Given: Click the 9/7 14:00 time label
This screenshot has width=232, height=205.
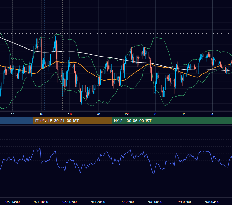Looking at the screenshot, I should (x=13, y=202).
